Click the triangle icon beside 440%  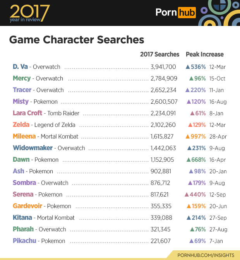(187, 195)
